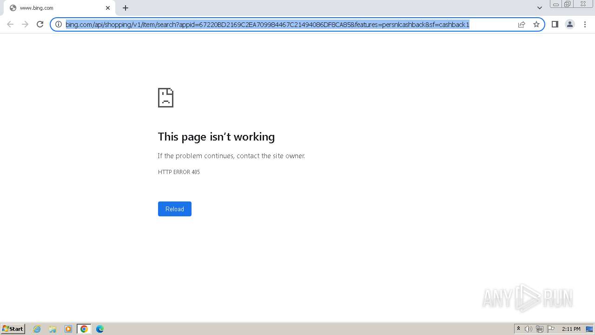
Task: Open Windows Media Player from the taskbar
Action: tap(68, 329)
